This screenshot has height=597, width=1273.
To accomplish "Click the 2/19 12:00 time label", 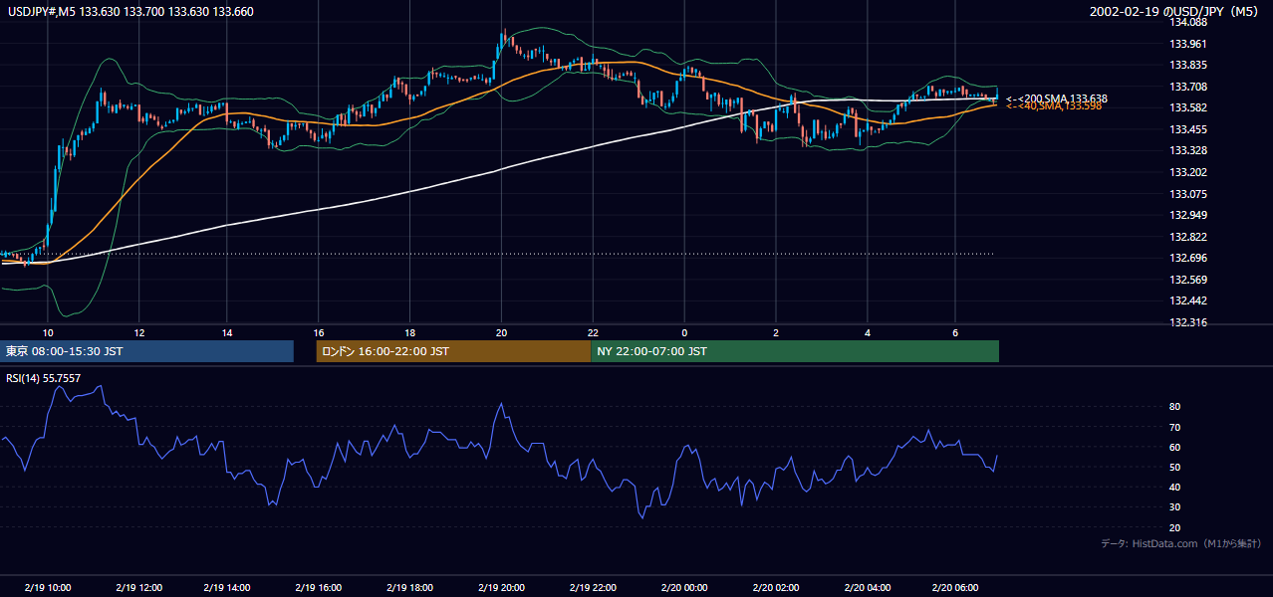I will coord(138,588).
